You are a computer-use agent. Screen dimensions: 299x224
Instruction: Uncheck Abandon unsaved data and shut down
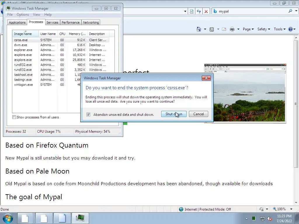(88, 114)
